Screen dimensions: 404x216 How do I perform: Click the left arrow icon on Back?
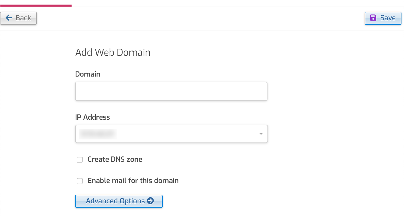(x=9, y=18)
